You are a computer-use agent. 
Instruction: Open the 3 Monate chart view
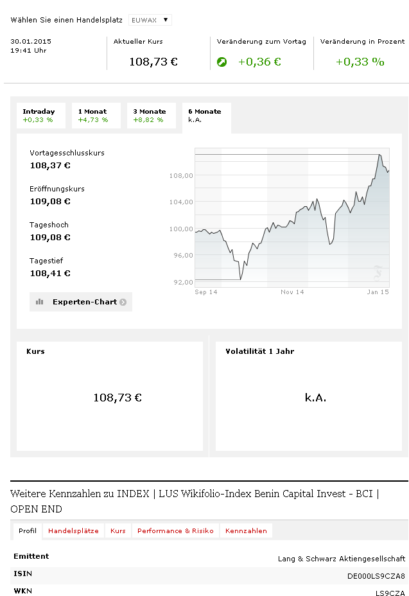[x=151, y=116]
